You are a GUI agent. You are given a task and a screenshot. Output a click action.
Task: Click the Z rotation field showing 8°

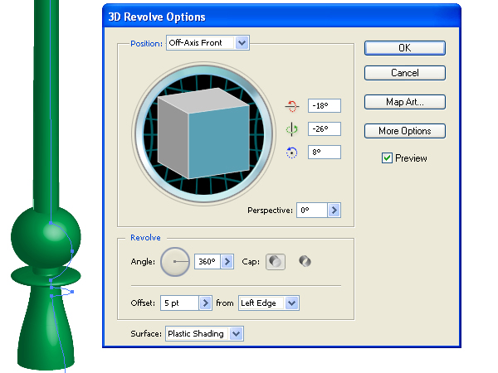coord(325,153)
